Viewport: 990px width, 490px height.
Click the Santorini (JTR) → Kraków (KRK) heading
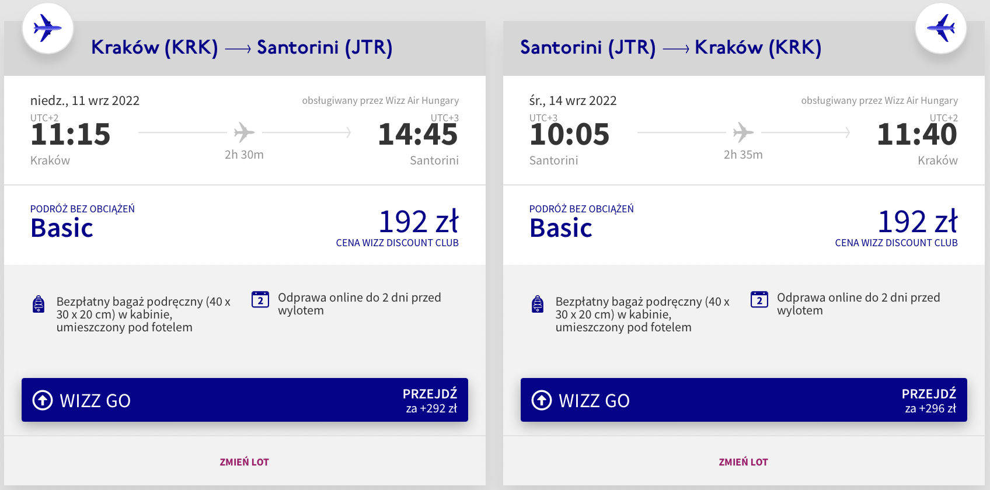coord(671,47)
